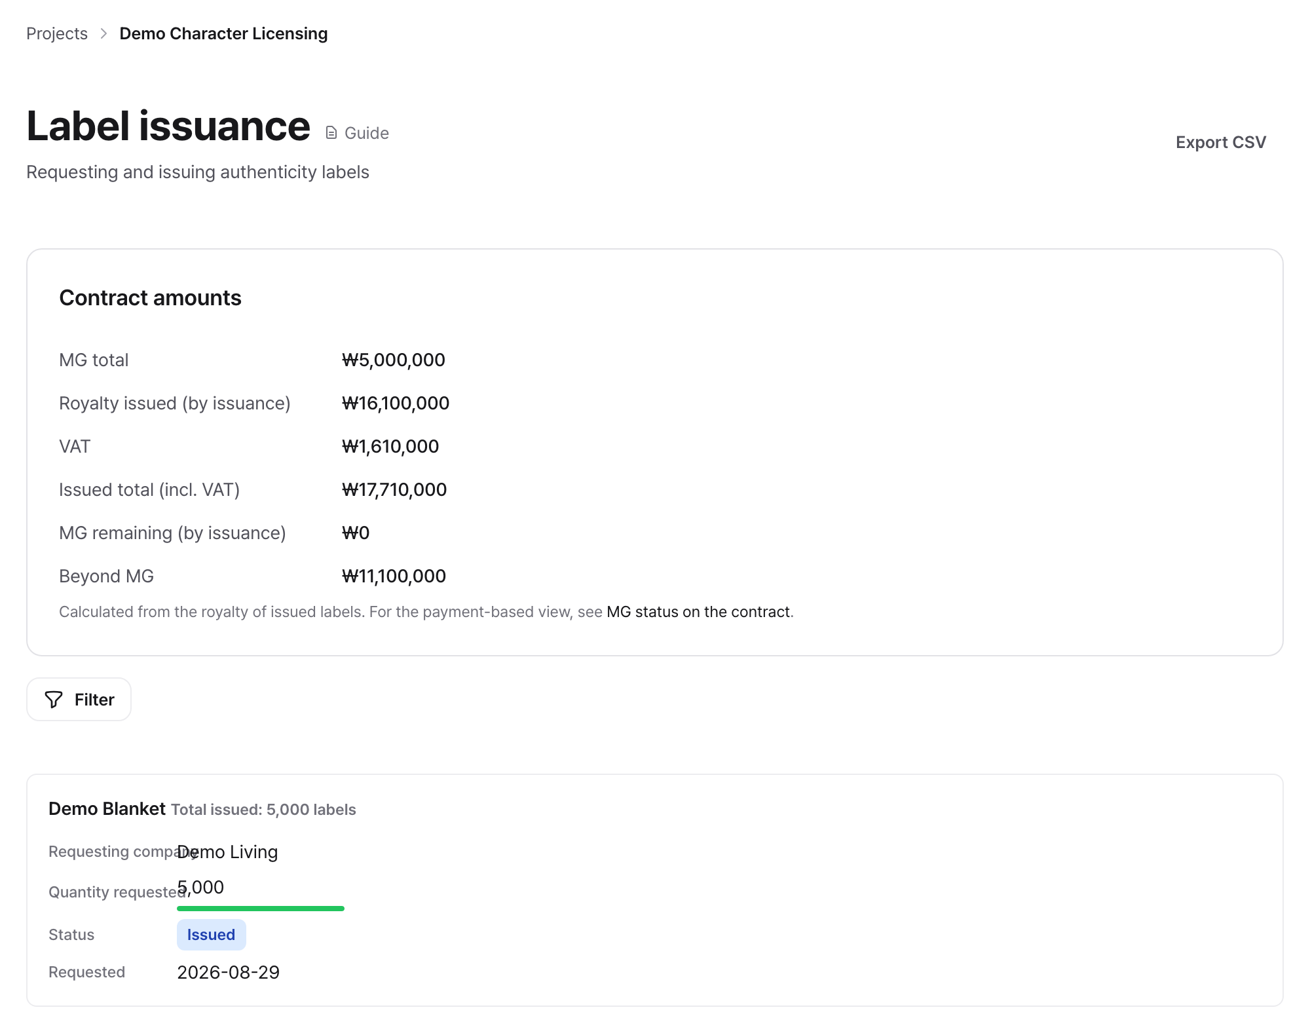The height and width of the screenshot is (1035, 1310).
Task: Open the Filter button
Action: pyautogui.click(x=79, y=700)
